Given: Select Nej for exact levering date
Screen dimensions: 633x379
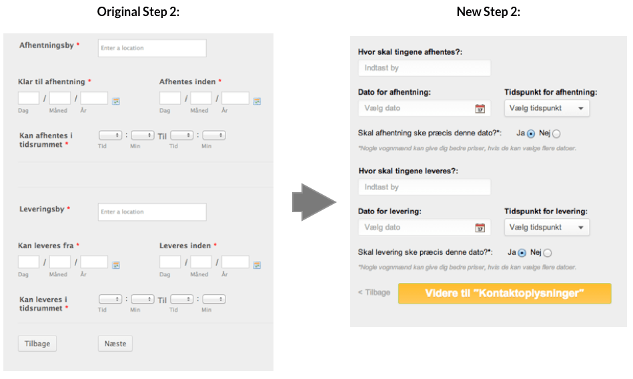Looking at the screenshot, I should [x=548, y=254].
